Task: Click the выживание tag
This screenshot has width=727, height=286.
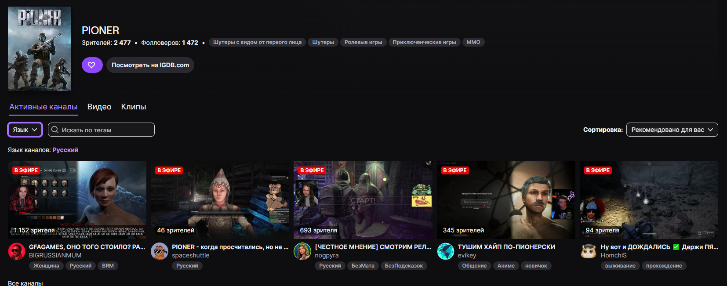Action: tap(620, 266)
